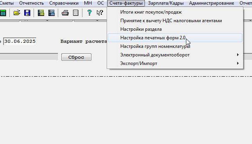Choose Настройки раздела menu item
The height and width of the screenshot is (144, 252).
[x=175, y=29]
